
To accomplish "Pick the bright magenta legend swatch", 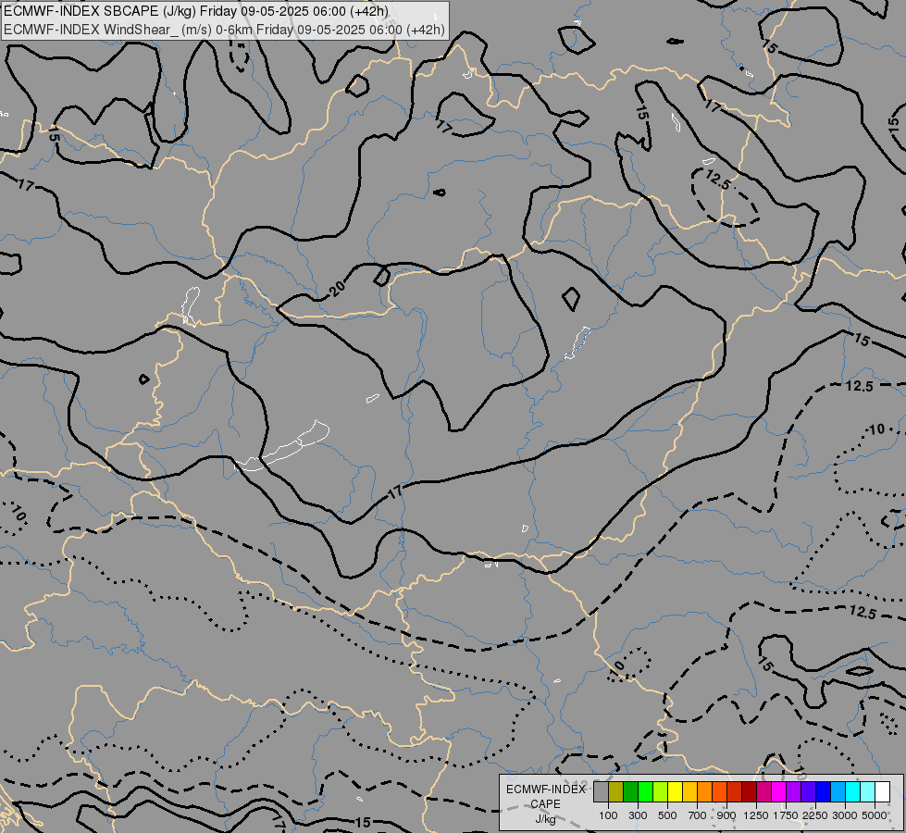I will 779,791.
